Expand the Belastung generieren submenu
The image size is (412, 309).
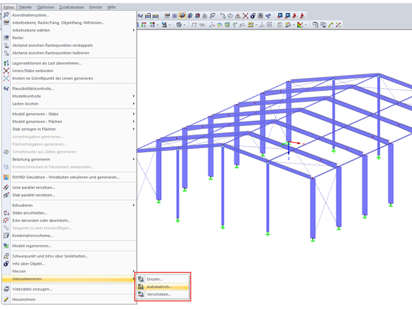(x=69, y=159)
